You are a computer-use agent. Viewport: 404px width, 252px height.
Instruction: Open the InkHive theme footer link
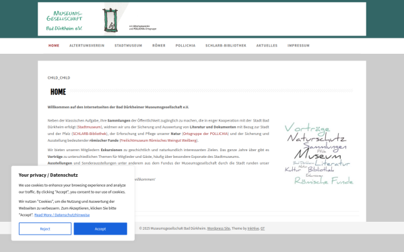(x=253, y=228)
